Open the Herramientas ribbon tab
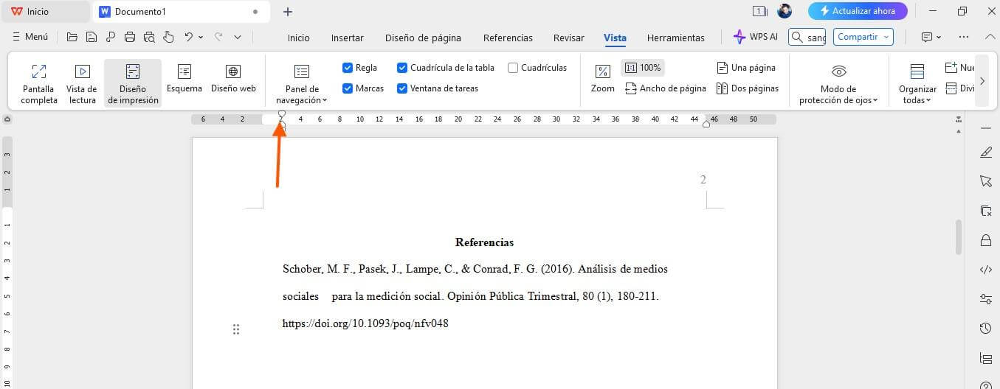 point(675,38)
